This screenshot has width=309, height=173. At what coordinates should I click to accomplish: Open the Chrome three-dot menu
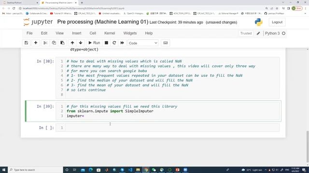coord(306,8)
